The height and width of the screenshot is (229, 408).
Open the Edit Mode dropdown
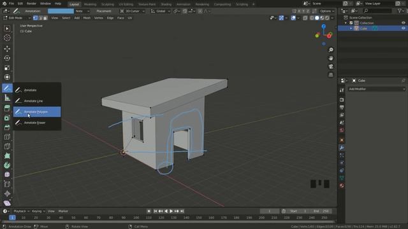[17, 18]
